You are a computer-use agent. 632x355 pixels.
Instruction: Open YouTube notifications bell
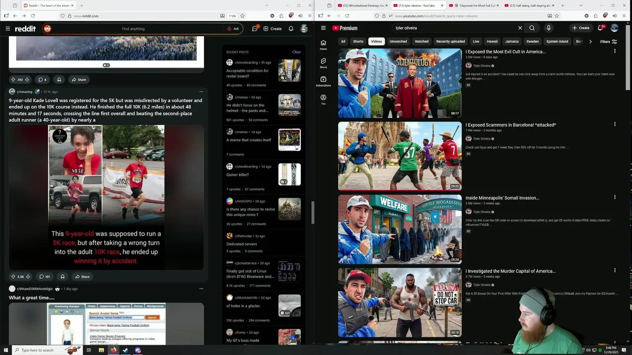(x=601, y=28)
